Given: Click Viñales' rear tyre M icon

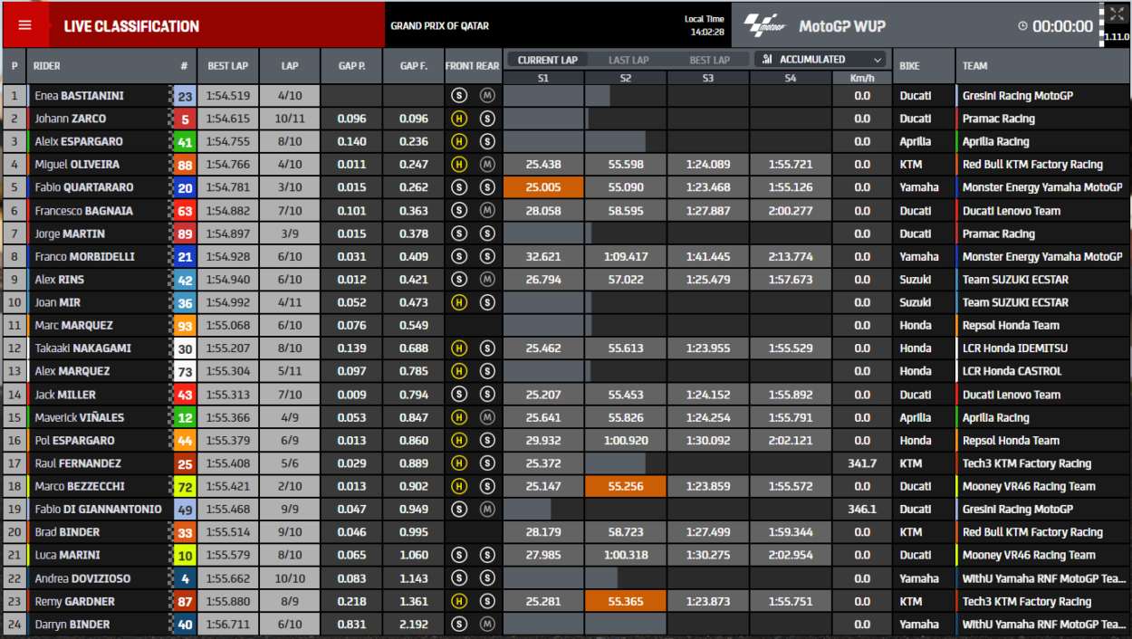Looking at the screenshot, I should (487, 417).
